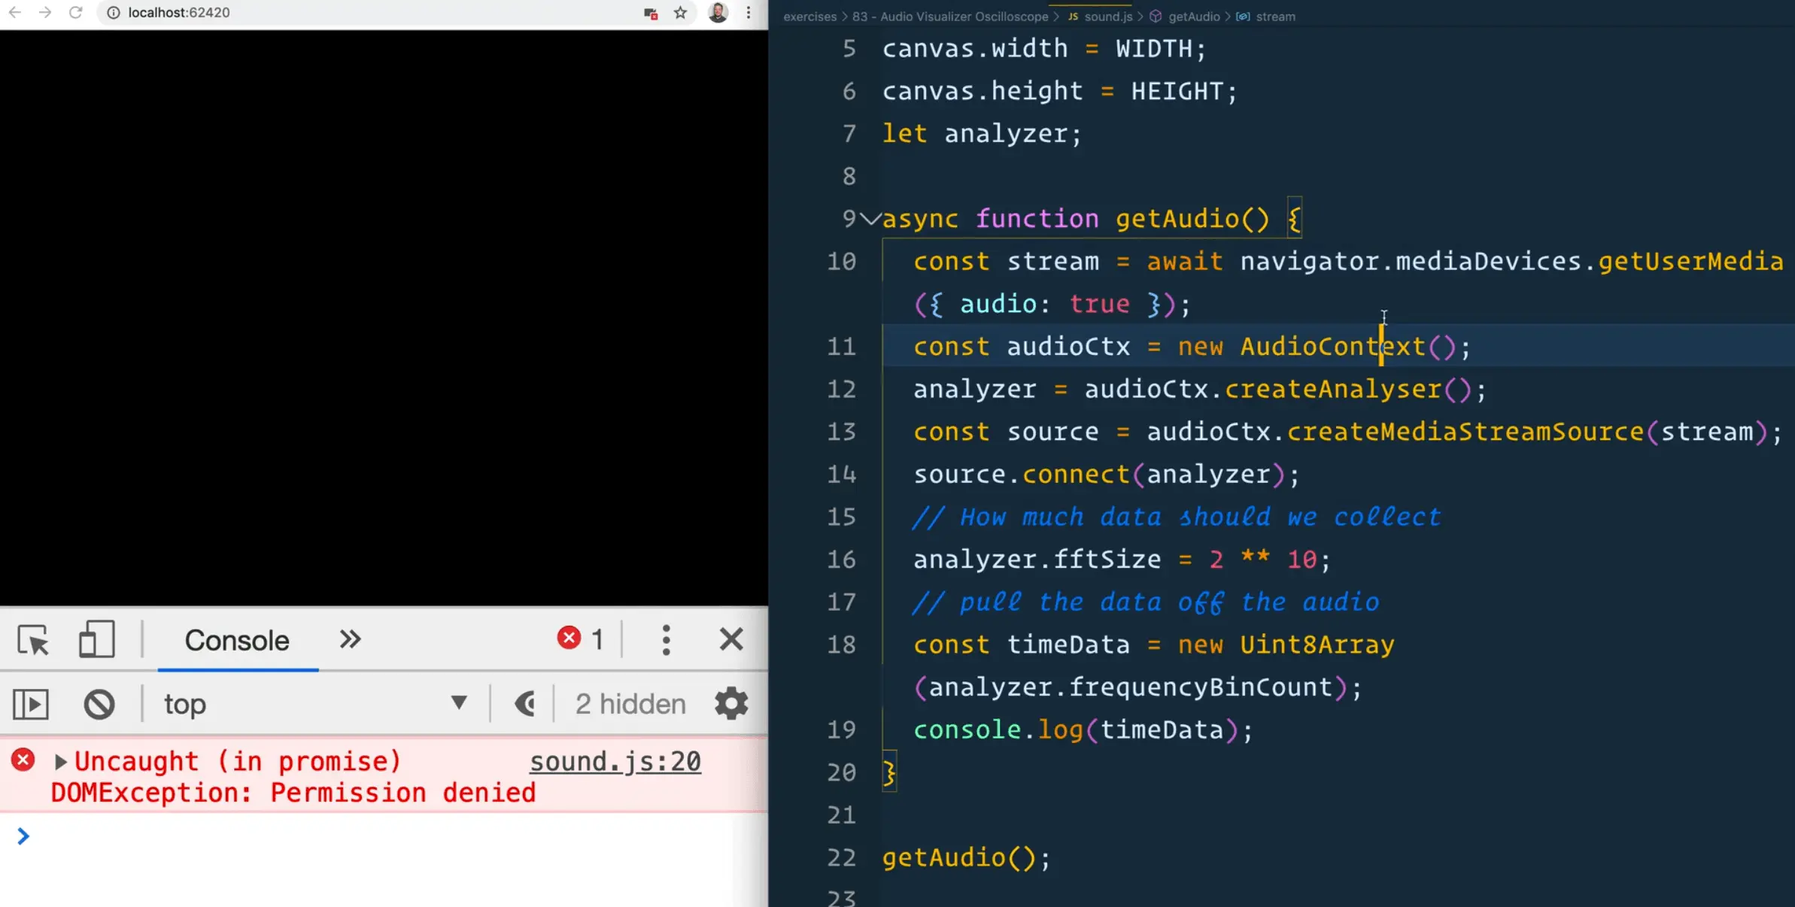Collapse the getAudio function fold arrow
Image resolution: width=1795 pixels, height=907 pixels.
point(870,219)
